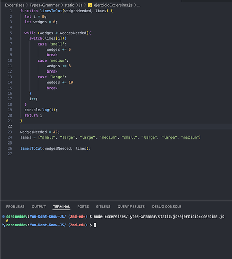
Task: Click the limesToCut function name on line 1
Action: coord(51,11)
